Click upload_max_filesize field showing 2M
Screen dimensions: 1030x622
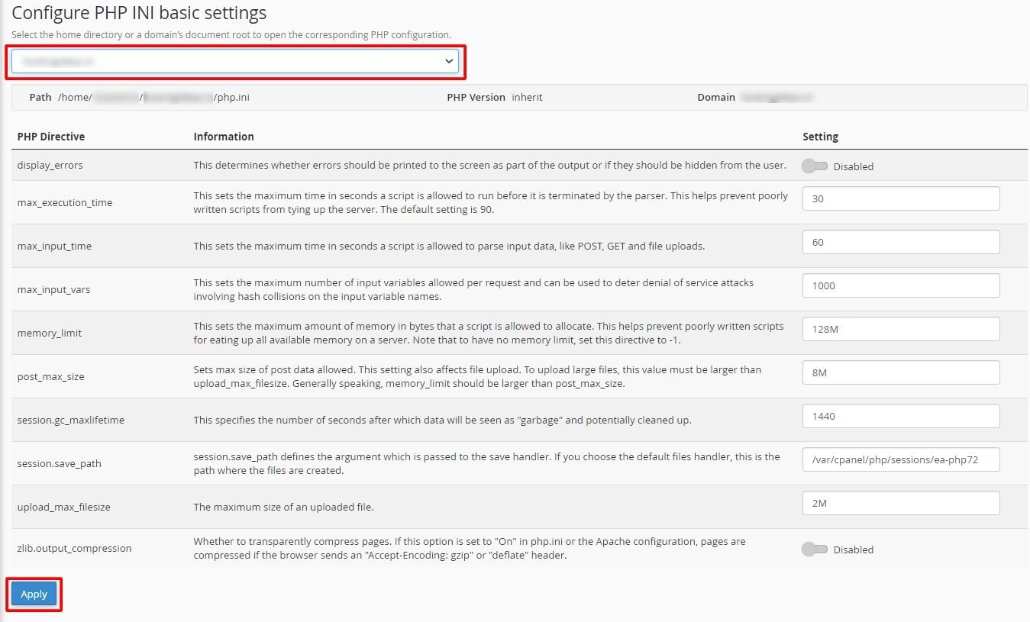pyautogui.click(x=901, y=503)
